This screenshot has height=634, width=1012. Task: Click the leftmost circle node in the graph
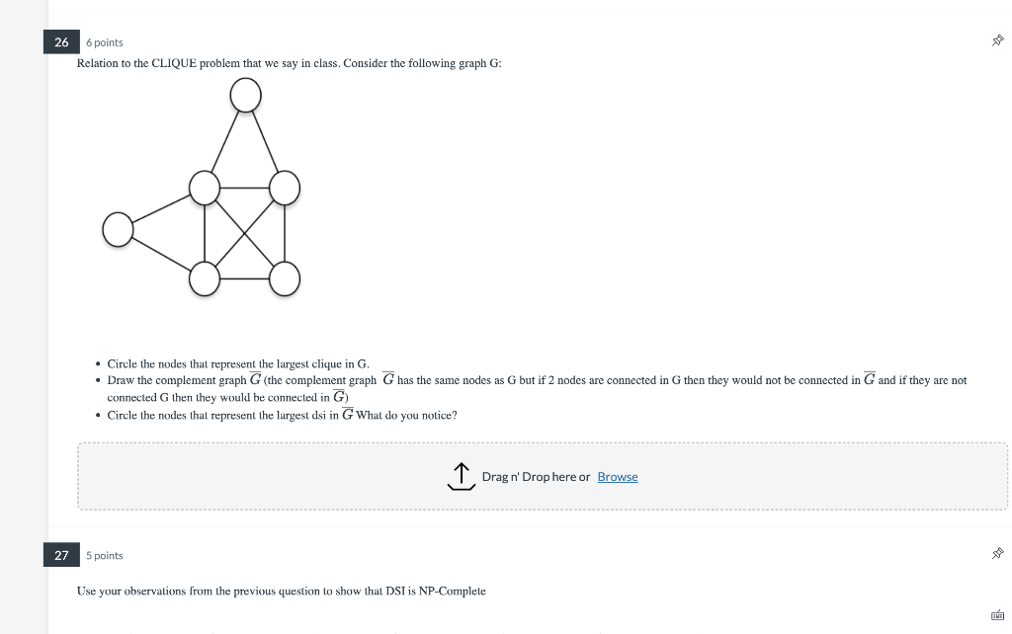tap(118, 228)
